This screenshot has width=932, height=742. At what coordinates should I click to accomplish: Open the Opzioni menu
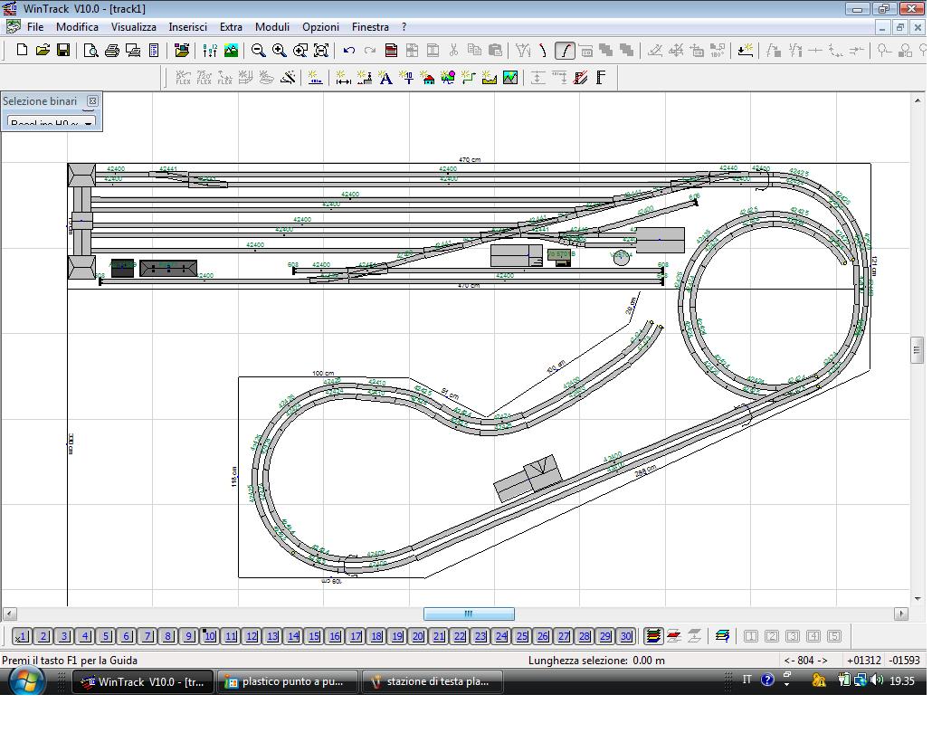coord(320,27)
